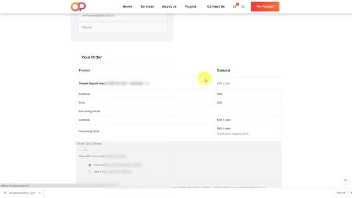
Task: Expand the Plugins menu dropdown
Action: (191, 7)
